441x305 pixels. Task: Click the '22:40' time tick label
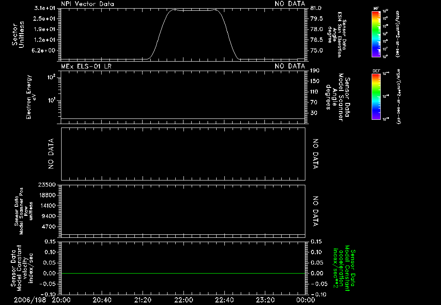point(224,300)
